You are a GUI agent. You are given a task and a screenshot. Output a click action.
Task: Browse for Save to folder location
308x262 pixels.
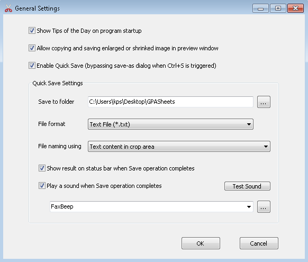264,102
